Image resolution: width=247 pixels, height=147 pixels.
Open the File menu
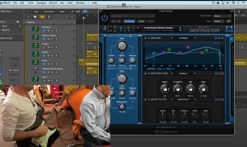[15, 3]
